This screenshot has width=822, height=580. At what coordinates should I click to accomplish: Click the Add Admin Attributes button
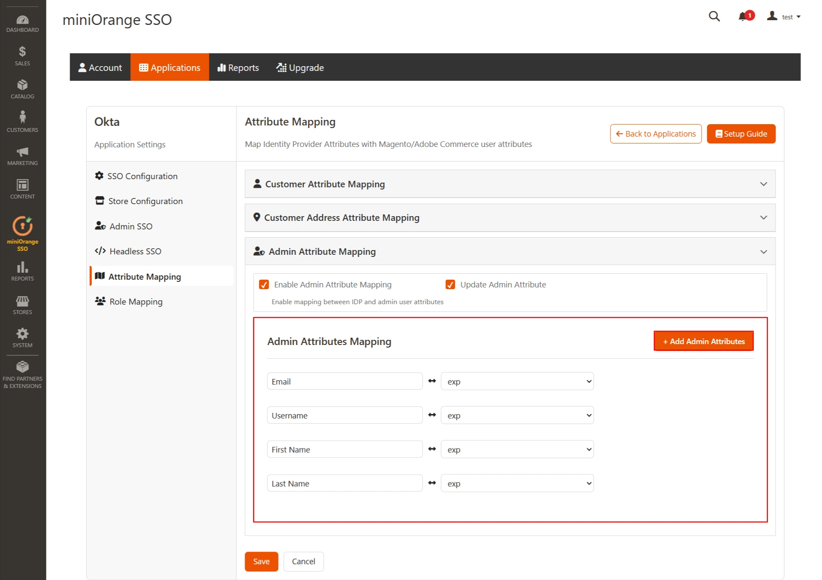[703, 341]
